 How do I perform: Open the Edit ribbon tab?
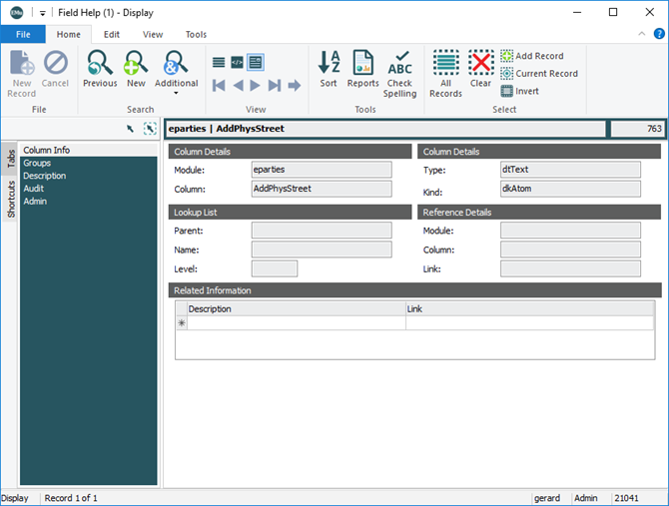point(112,34)
